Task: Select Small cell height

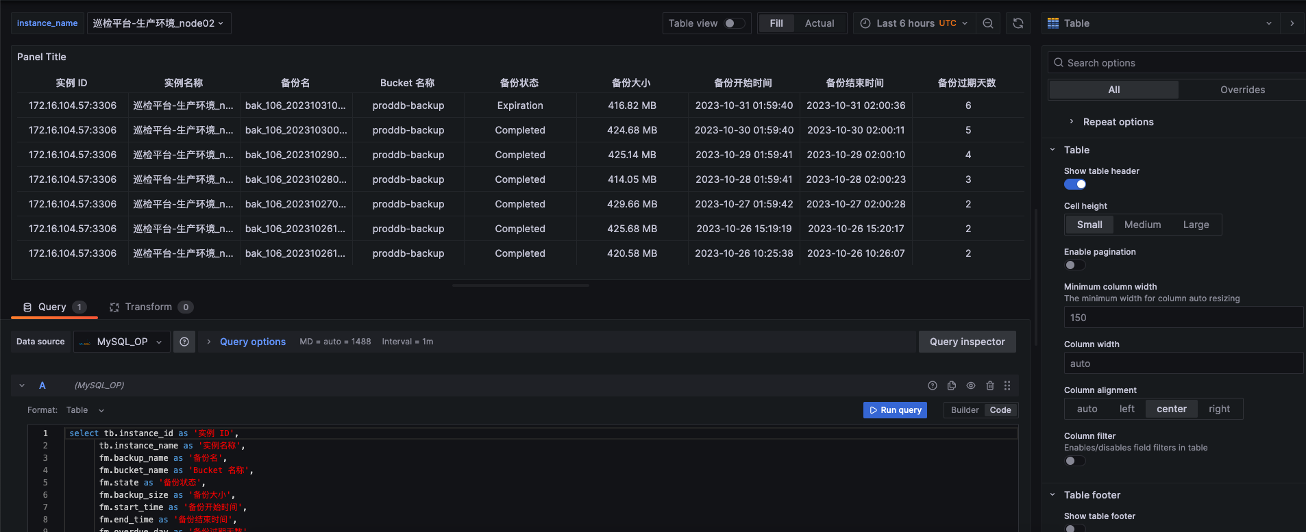Action: click(1089, 225)
